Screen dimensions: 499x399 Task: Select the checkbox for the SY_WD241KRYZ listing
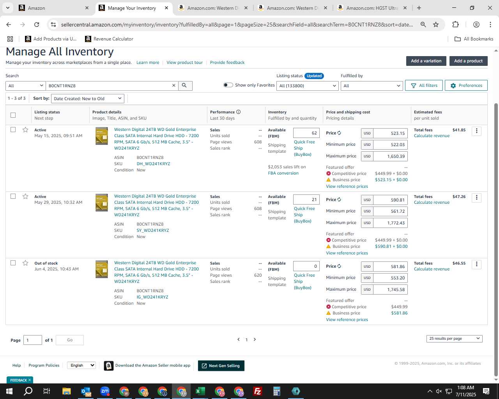13,196
